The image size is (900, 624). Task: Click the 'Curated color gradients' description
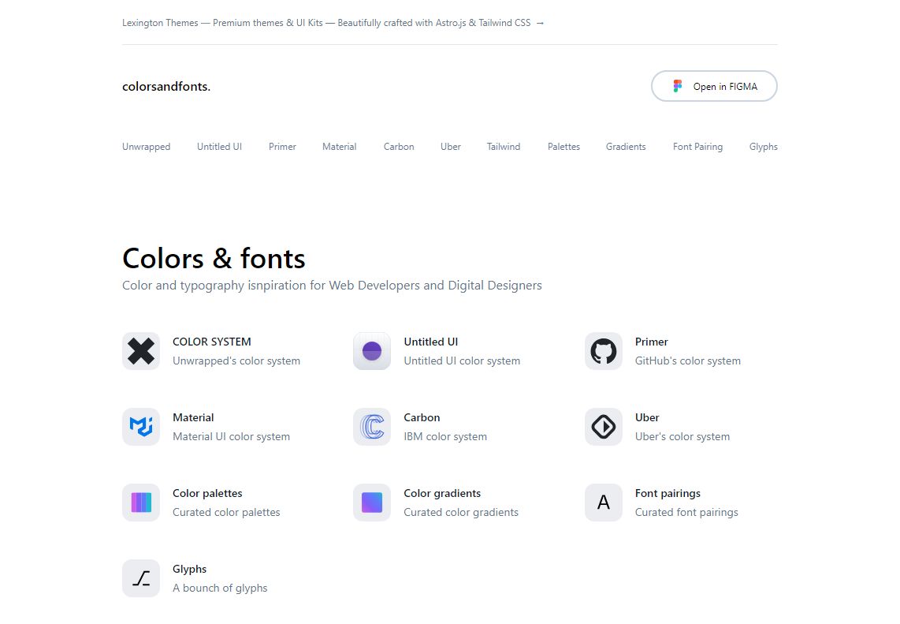[461, 513]
